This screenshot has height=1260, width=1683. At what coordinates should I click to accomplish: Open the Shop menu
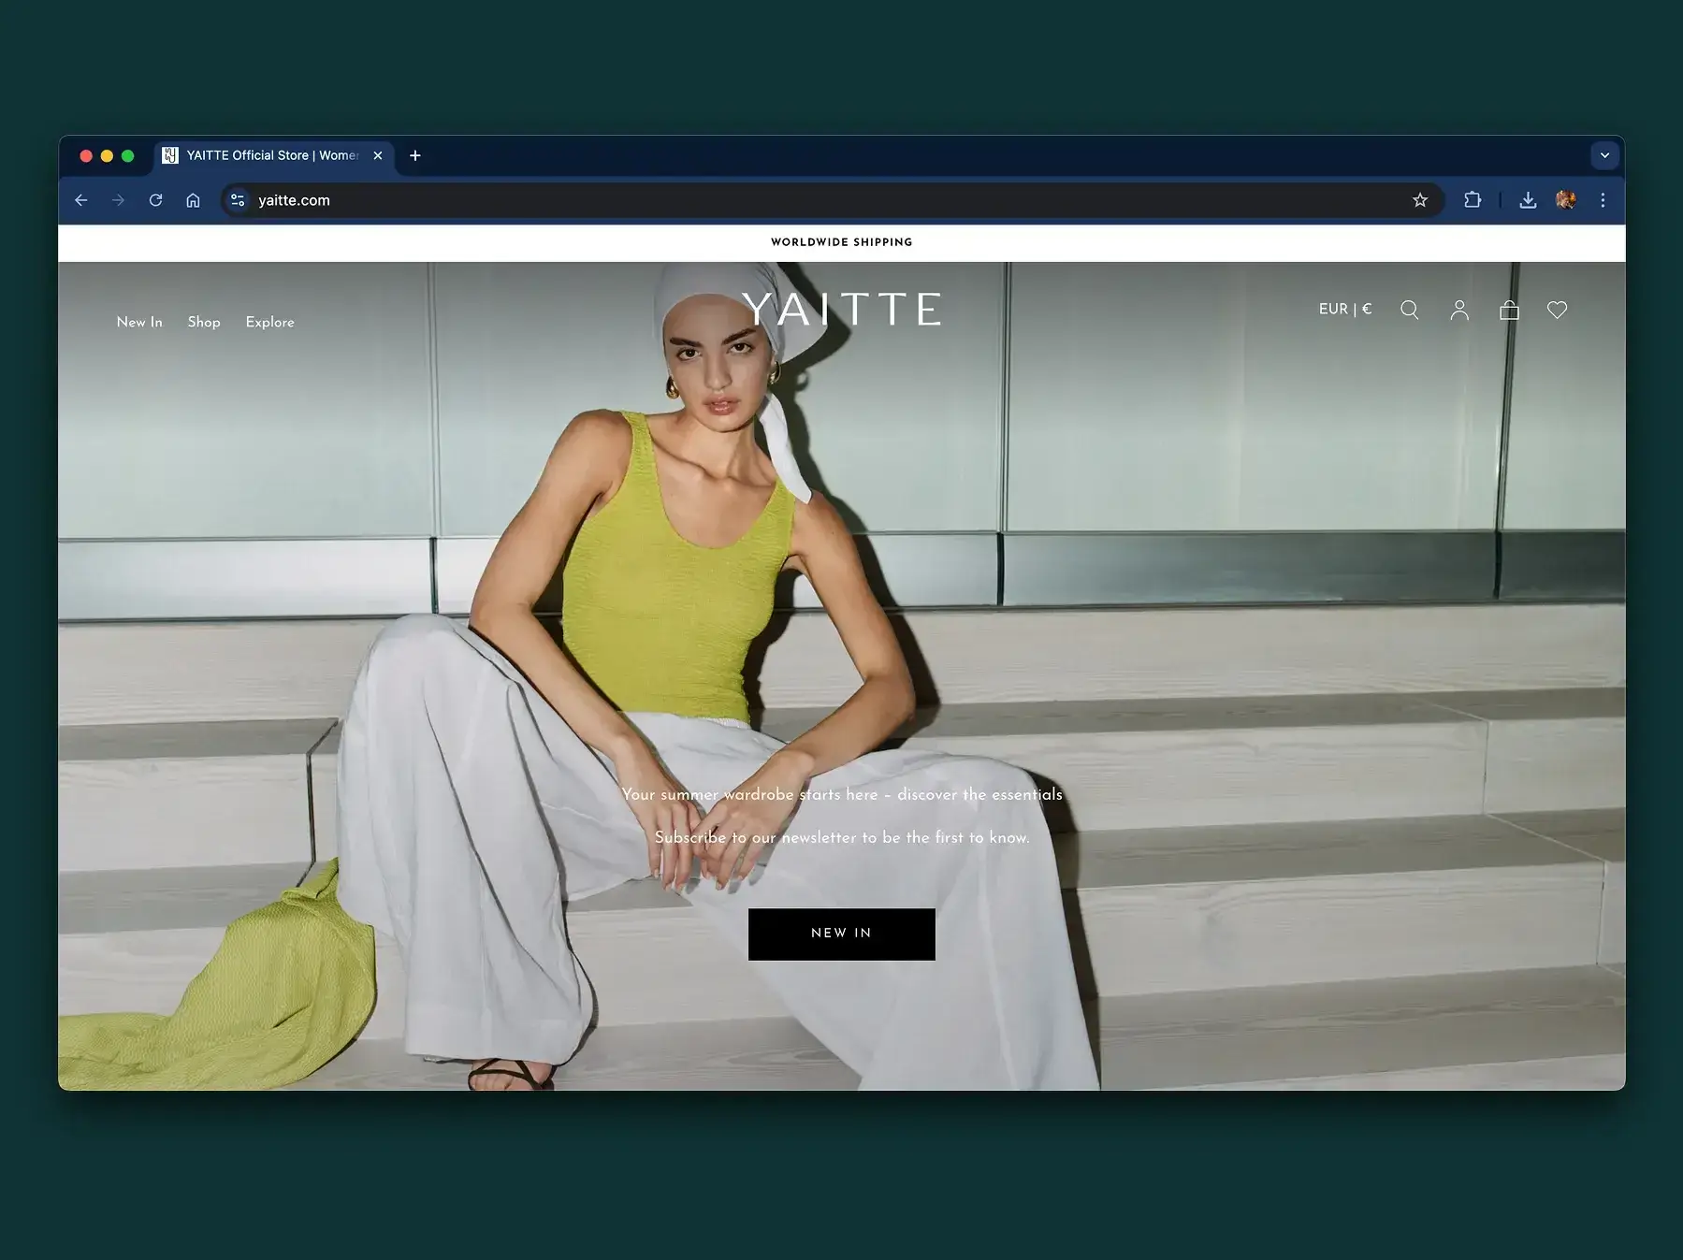(x=204, y=322)
